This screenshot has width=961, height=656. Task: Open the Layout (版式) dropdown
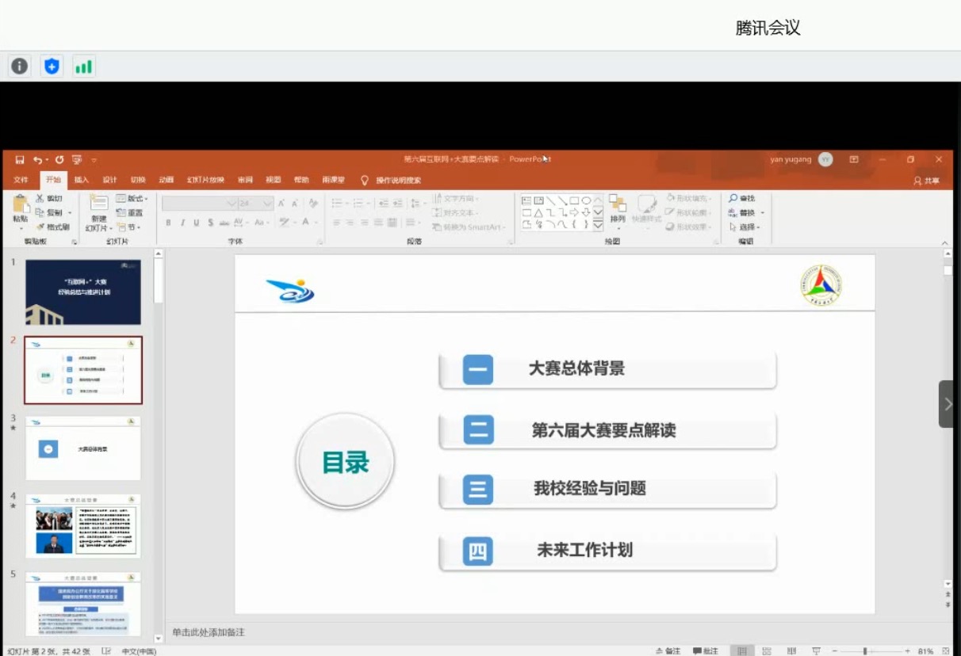[132, 199]
